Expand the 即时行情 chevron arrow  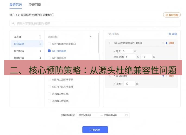coord(41,58)
